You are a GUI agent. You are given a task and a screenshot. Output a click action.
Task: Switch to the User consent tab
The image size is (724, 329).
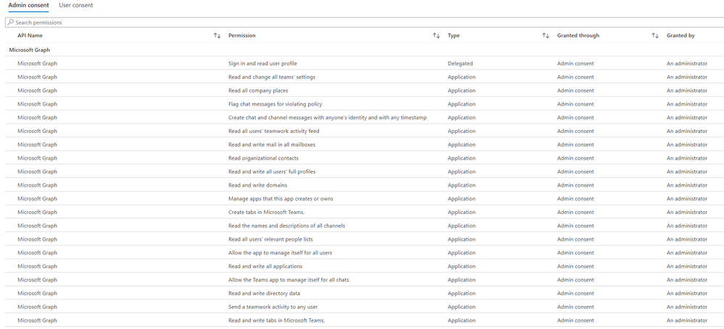pyautogui.click(x=76, y=6)
